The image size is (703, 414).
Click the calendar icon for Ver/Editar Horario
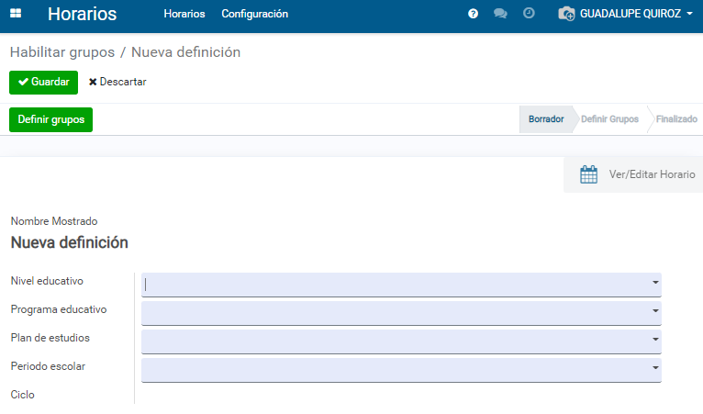tap(589, 174)
